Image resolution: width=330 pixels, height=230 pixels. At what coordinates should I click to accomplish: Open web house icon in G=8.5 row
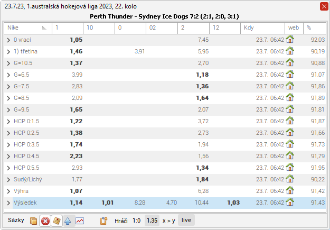(290, 97)
